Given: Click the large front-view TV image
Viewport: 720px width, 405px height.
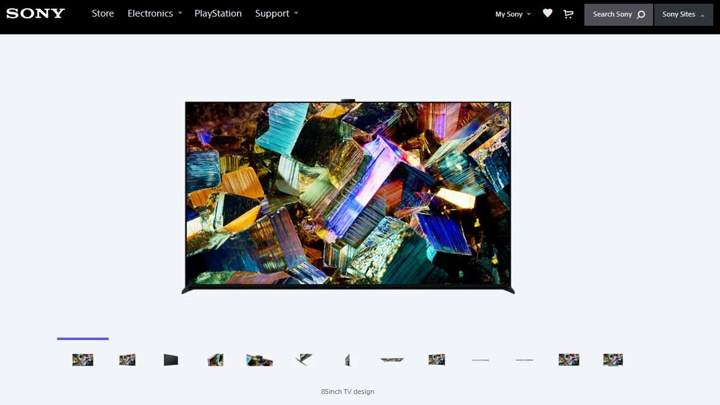Looking at the screenshot, I should pyautogui.click(x=348, y=197).
